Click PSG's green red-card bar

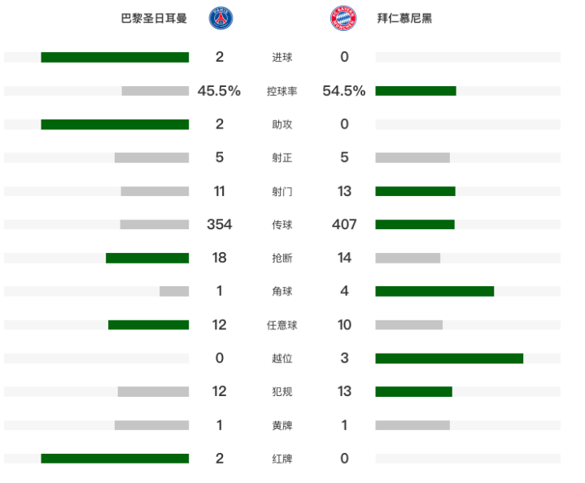tap(115, 459)
